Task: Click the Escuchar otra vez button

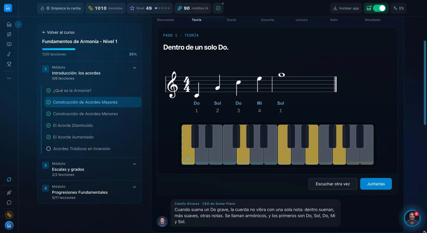Action: [333, 184]
